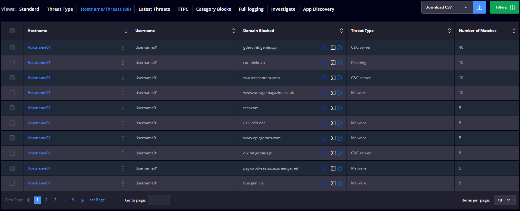
Task: Check the www.storagemagazine.co.uk row checkbox
Action: [x=12, y=93]
